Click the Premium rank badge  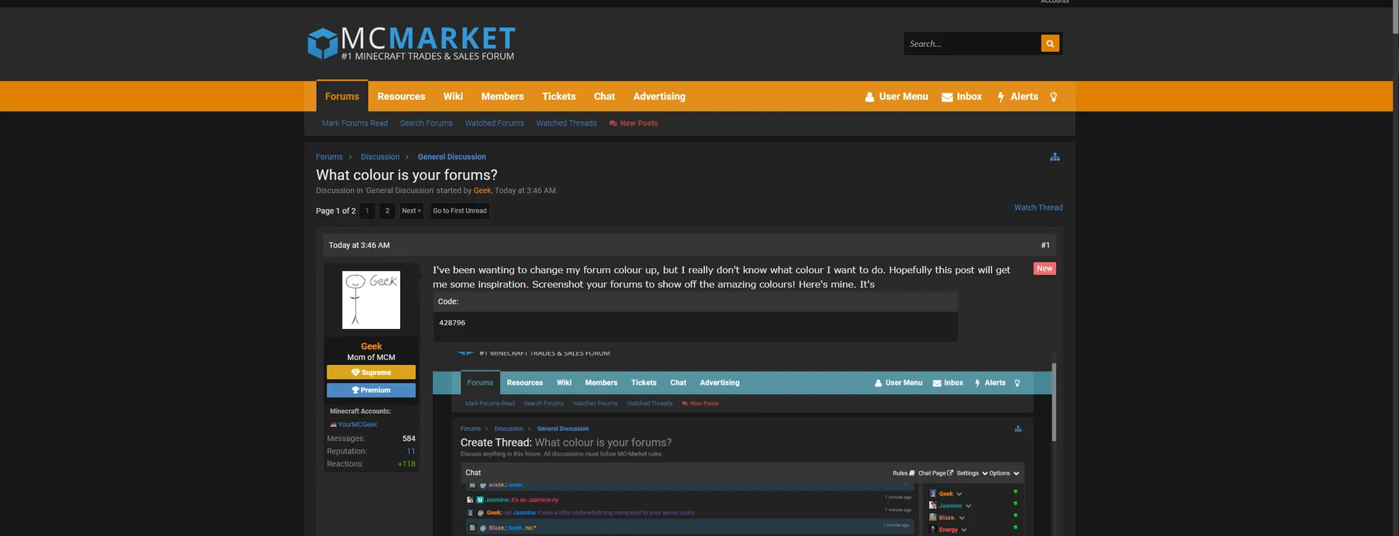point(371,390)
